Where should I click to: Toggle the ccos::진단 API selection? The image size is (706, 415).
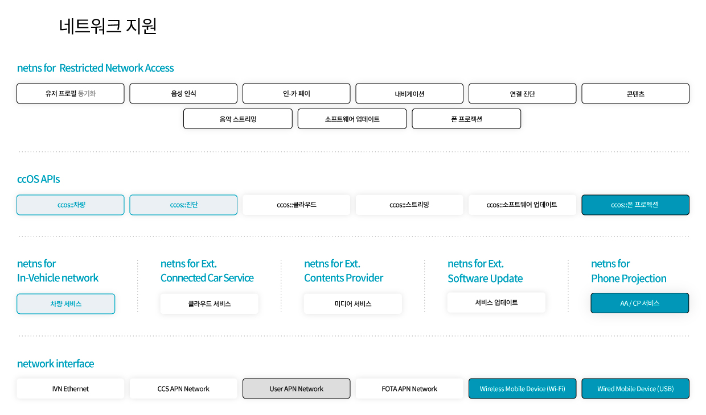183,205
